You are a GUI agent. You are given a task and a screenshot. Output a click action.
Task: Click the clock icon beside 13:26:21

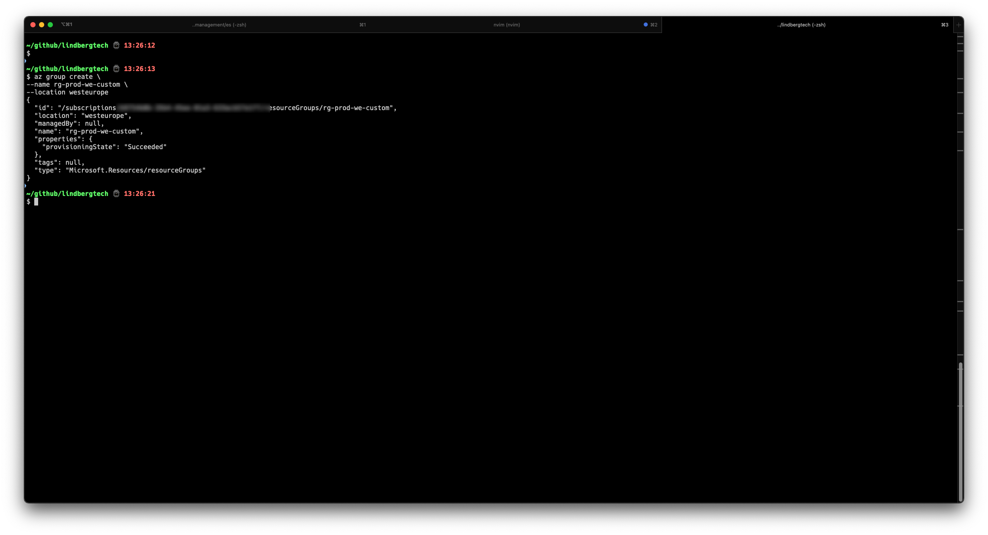(x=116, y=193)
